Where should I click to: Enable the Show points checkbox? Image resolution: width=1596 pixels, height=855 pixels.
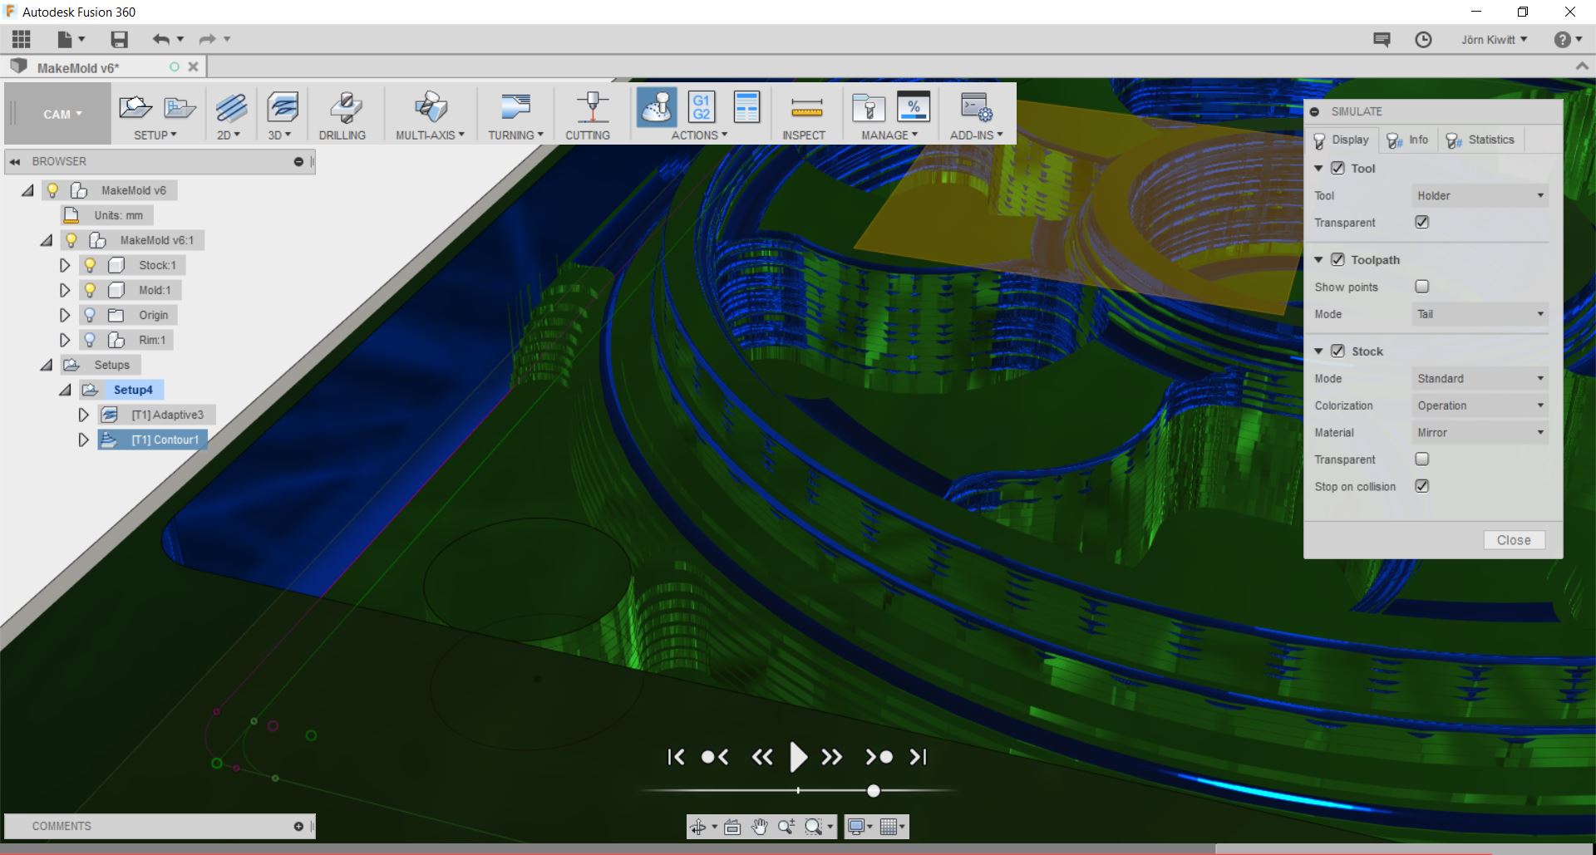[1421, 287]
